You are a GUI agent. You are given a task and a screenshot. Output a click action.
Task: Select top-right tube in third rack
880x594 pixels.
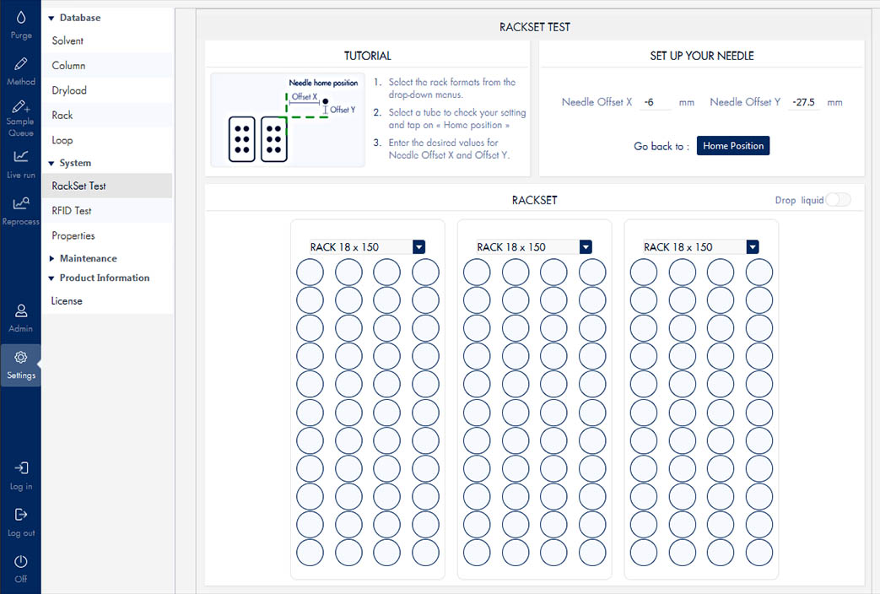[759, 273]
